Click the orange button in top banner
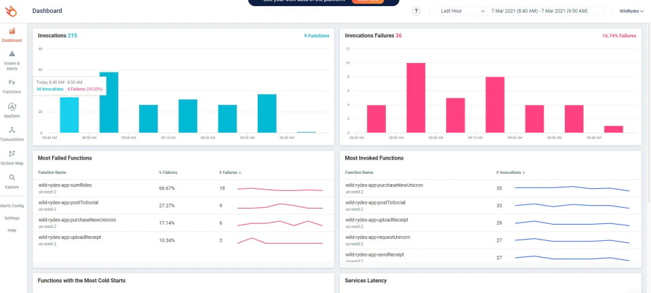The height and width of the screenshot is (293, 651). coord(368,1)
